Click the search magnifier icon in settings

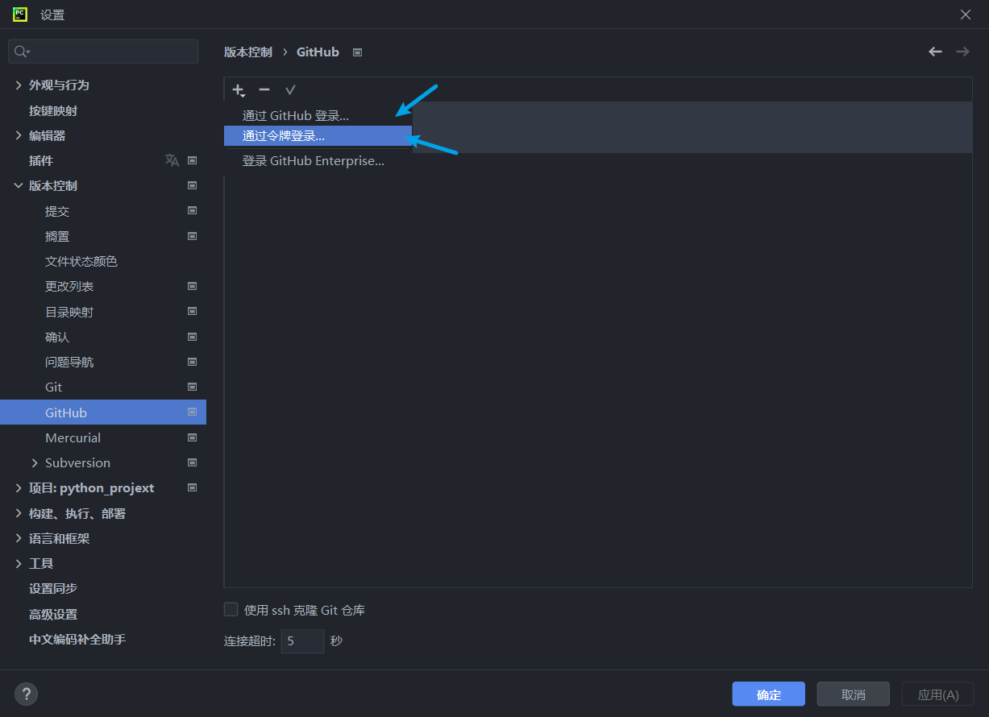click(22, 52)
